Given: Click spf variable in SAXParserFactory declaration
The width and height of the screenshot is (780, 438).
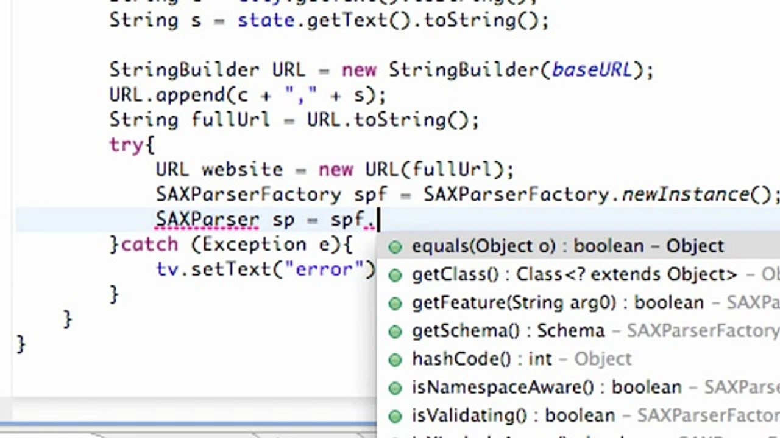Looking at the screenshot, I should coord(370,196).
